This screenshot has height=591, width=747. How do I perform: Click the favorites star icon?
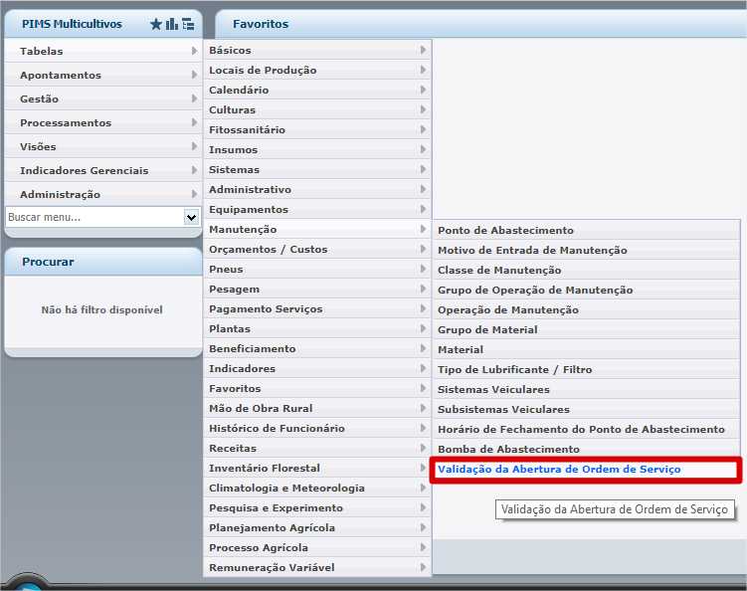156,24
